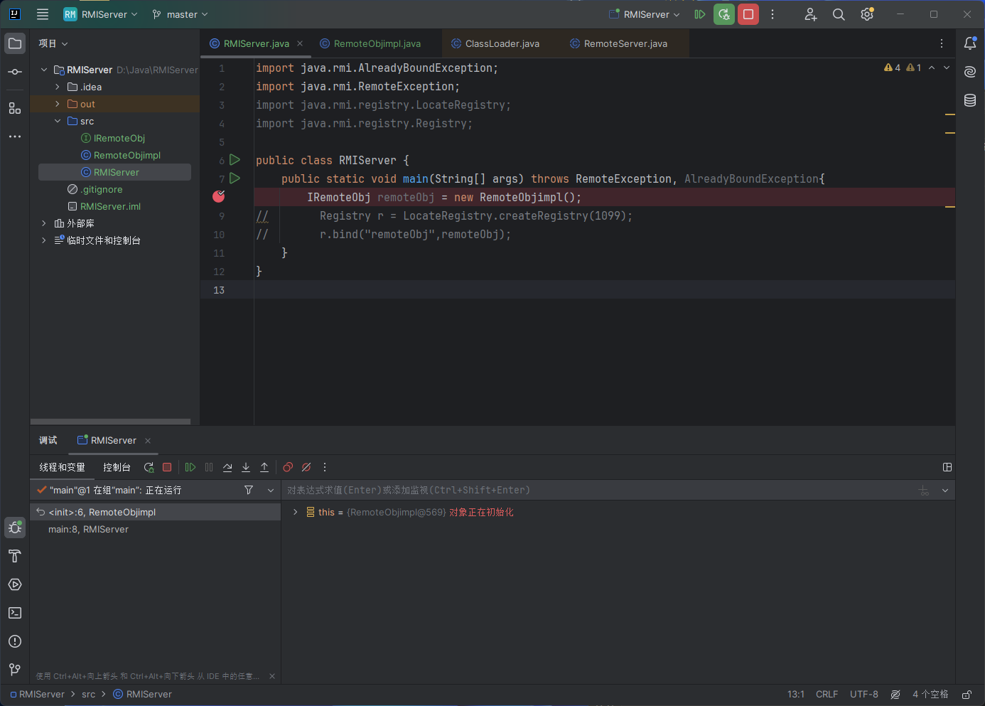Stop the process in debug panel toolbar

(167, 467)
